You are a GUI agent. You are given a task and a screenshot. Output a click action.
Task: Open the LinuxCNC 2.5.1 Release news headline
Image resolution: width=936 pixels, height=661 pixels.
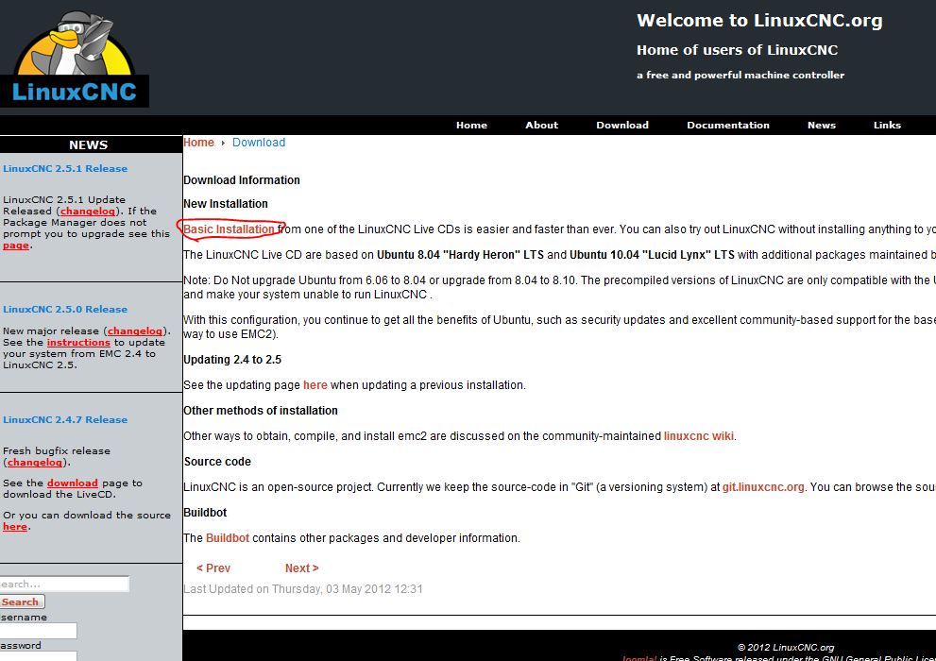pos(65,169)
